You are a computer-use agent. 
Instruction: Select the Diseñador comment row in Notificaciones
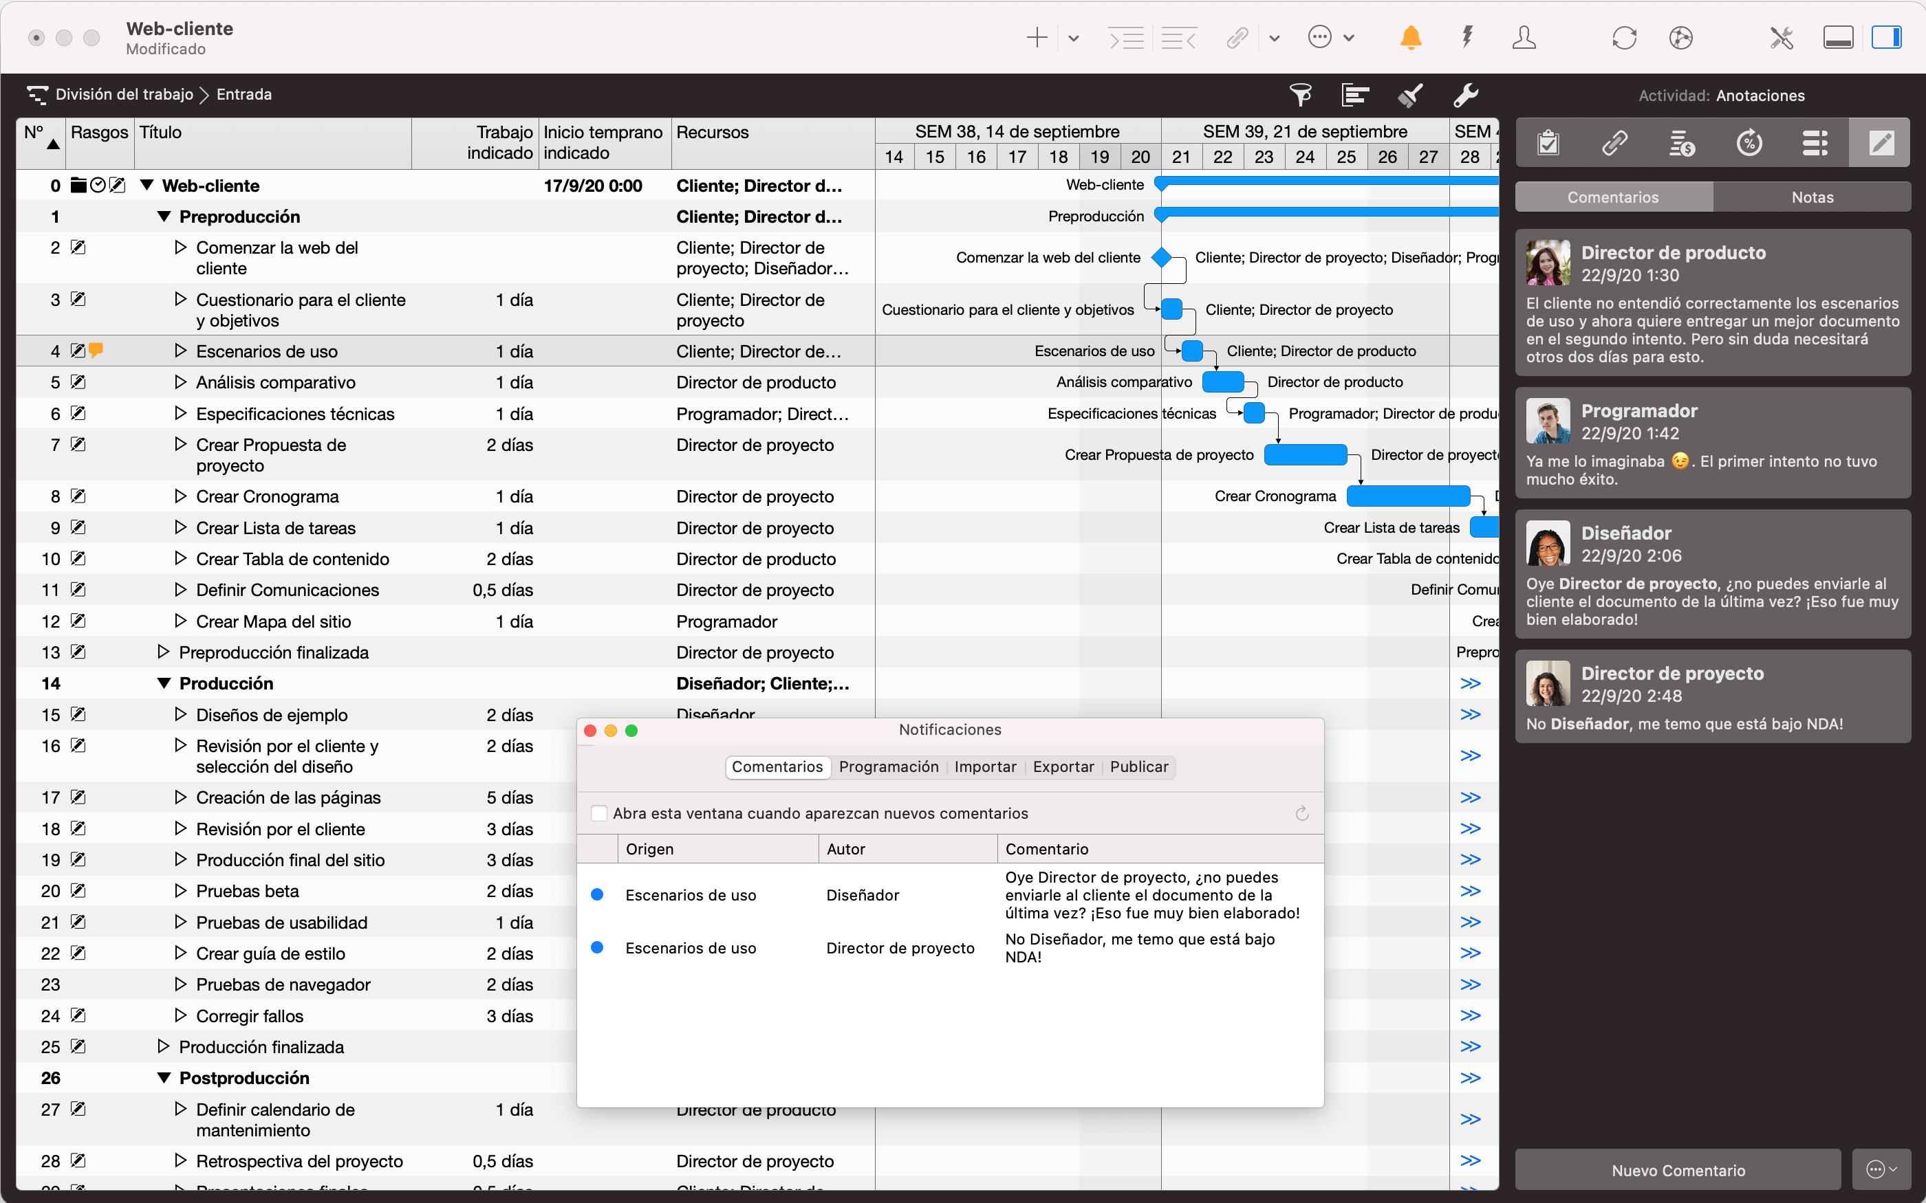coord(863,895)
